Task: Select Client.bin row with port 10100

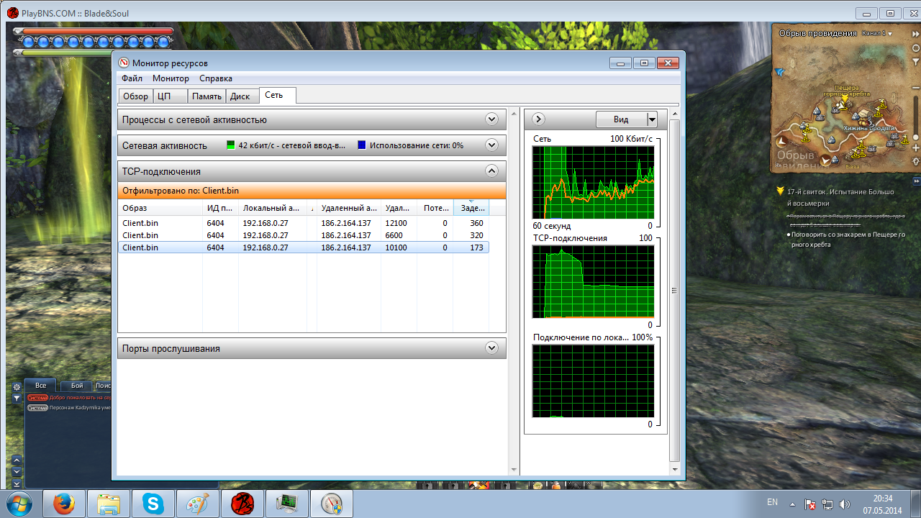Action: 303,247
